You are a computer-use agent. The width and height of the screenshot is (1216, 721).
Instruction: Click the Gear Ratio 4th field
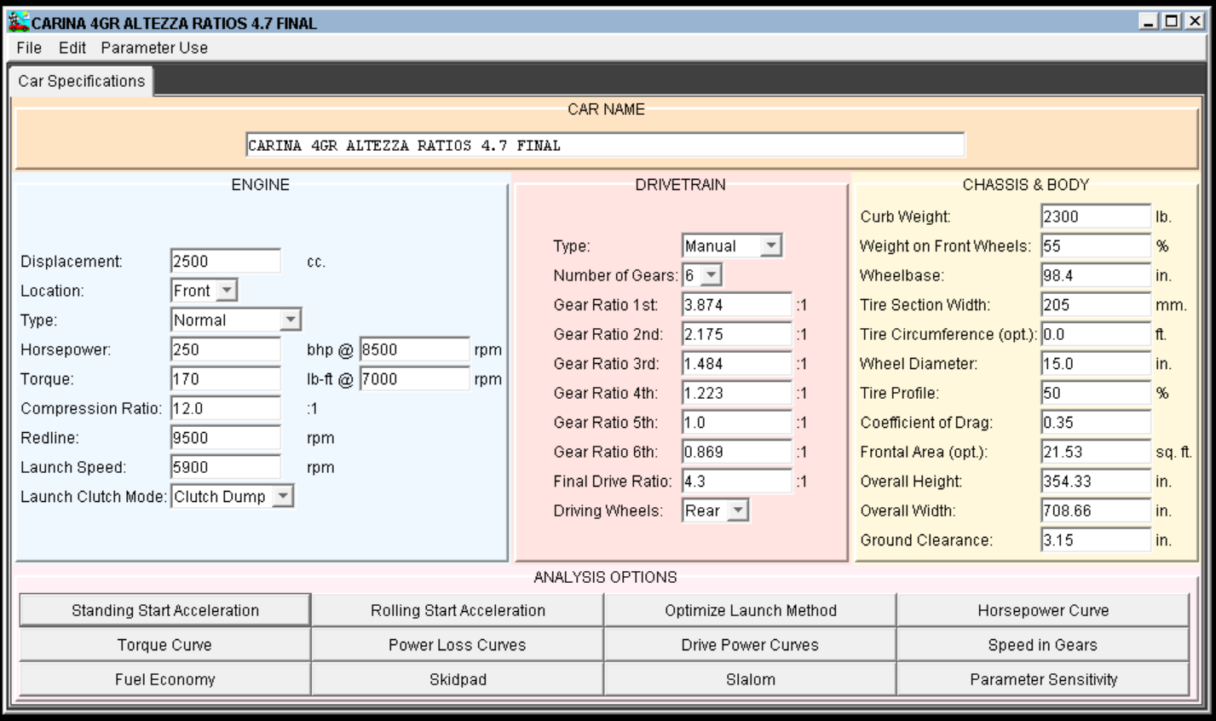click(x=737, y=393)
